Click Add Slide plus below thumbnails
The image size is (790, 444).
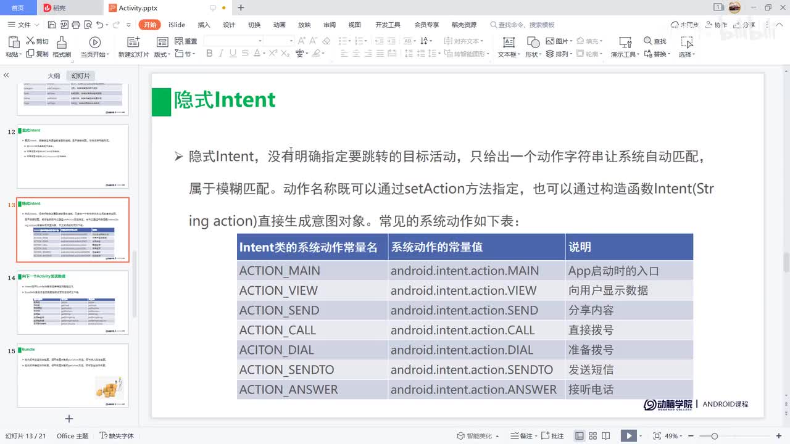pyautogui.click(x=69, y=419)
